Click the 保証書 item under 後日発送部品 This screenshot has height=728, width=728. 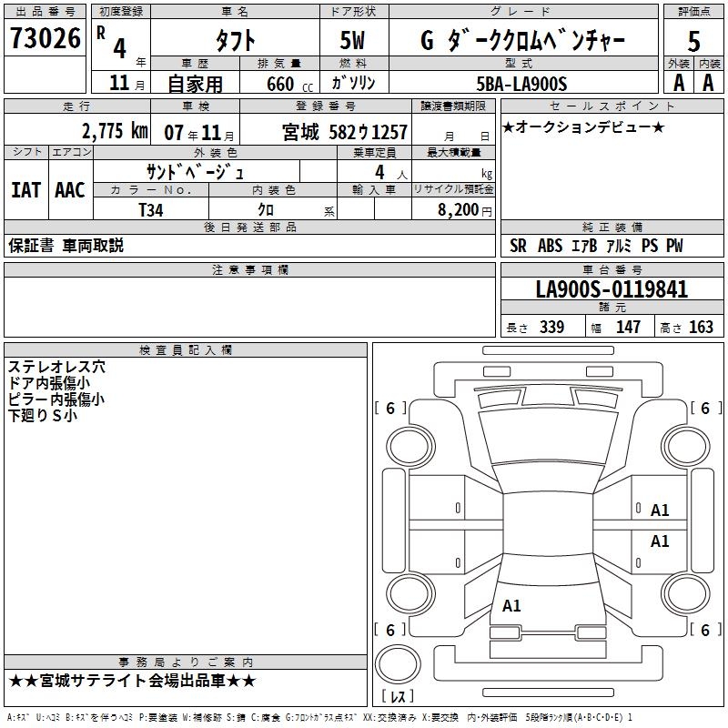click(31, 245)
